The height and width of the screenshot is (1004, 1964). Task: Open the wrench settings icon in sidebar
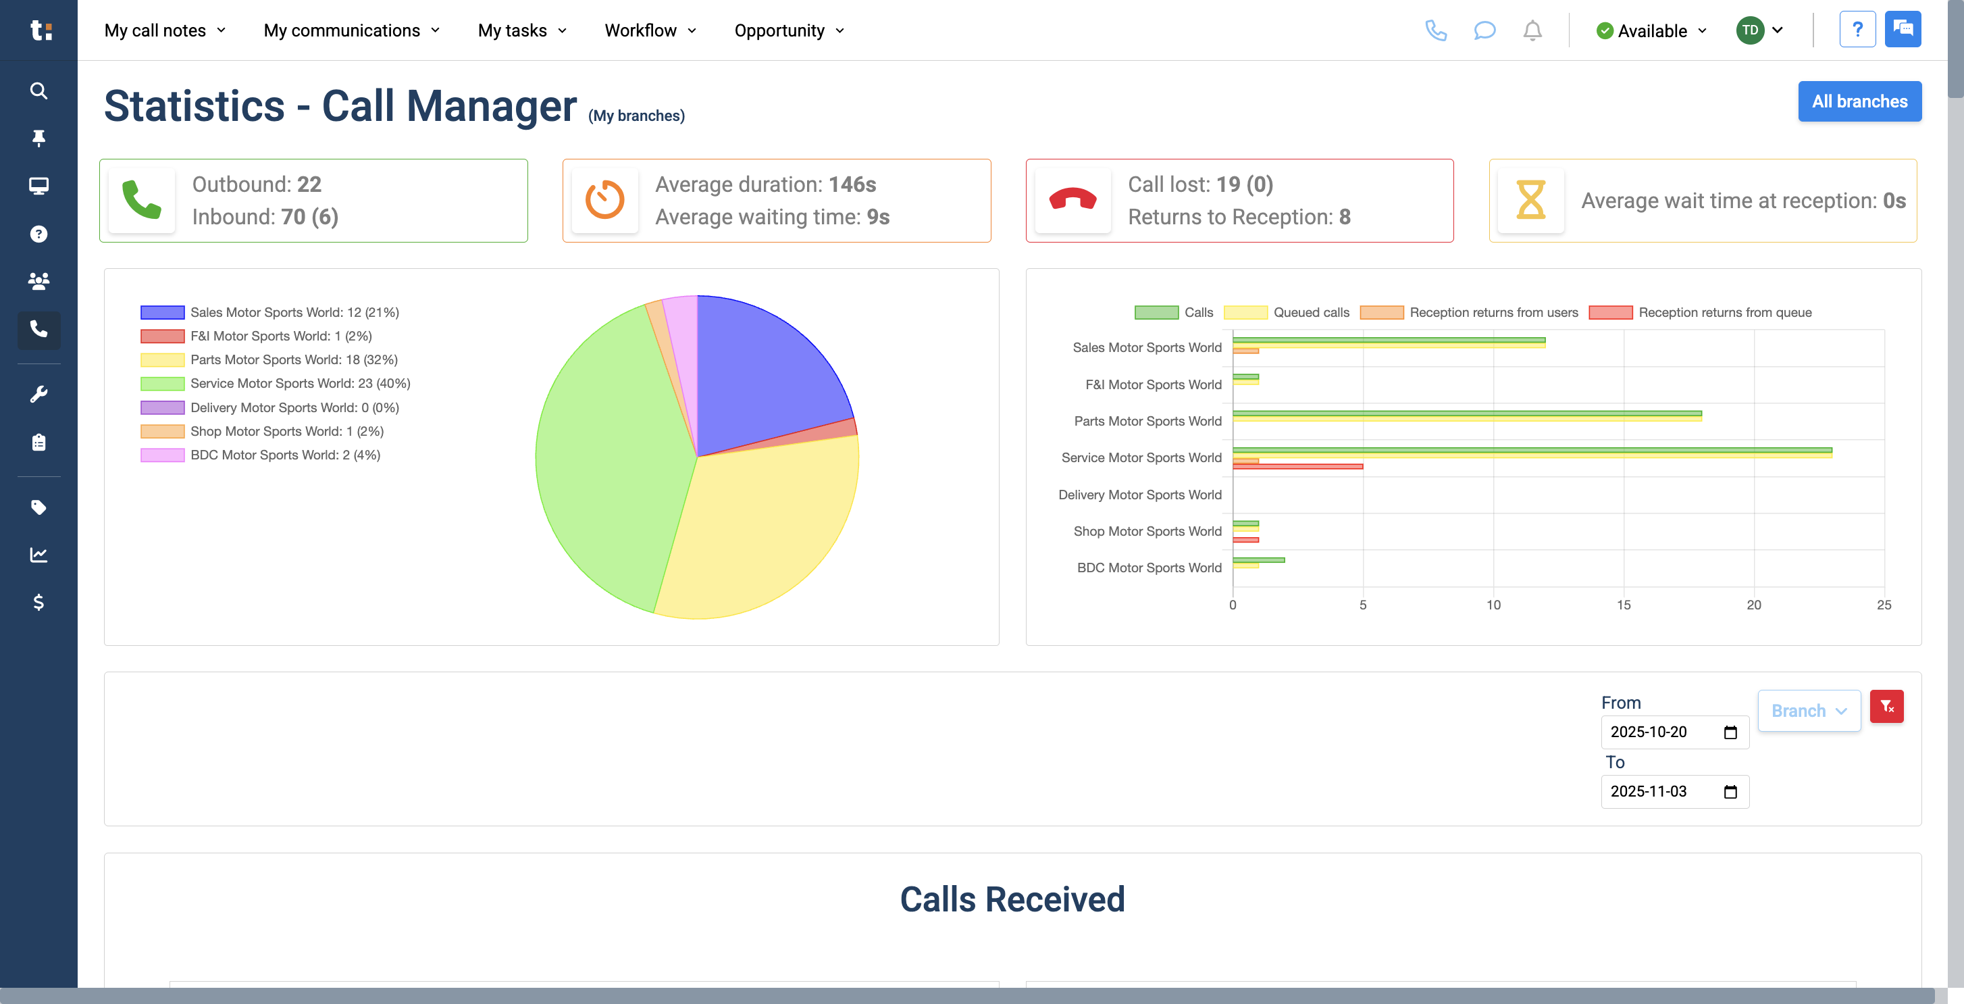(38, 393)
